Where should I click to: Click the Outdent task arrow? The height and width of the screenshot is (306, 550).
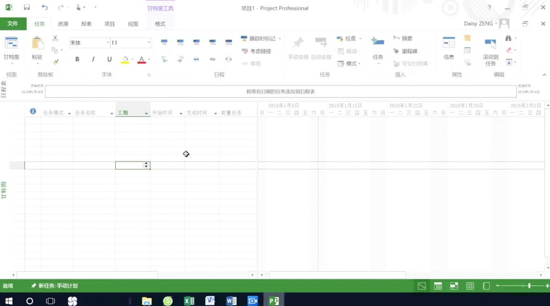pos(164,59)
